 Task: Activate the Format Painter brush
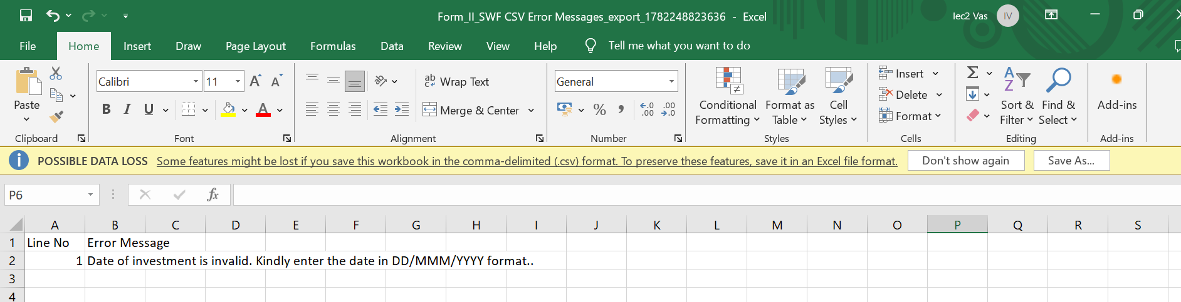(x=56, y=117)
